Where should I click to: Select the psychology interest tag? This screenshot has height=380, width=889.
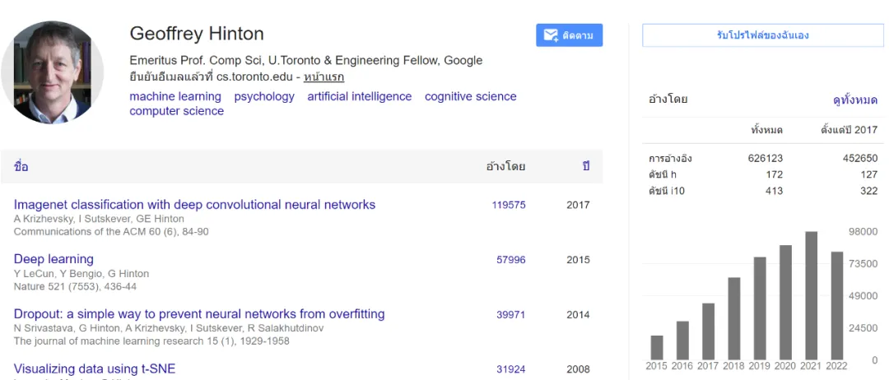point(264,96)
